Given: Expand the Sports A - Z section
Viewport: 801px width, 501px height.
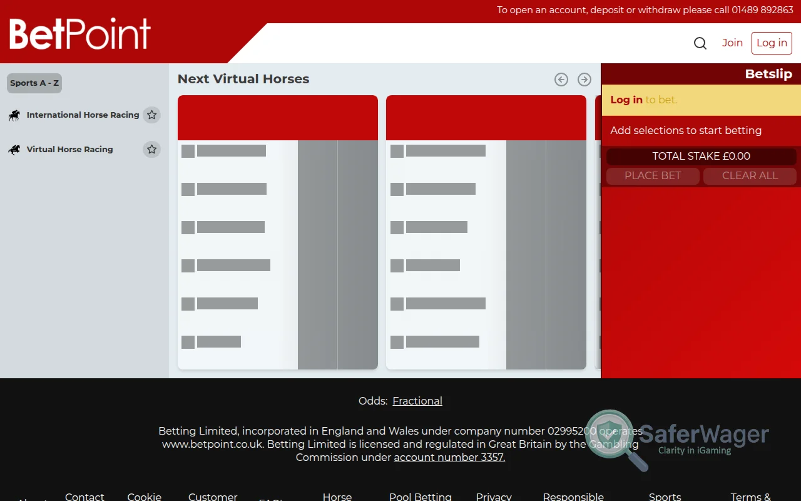Looking at the screenshot, I should pos(34,83).
